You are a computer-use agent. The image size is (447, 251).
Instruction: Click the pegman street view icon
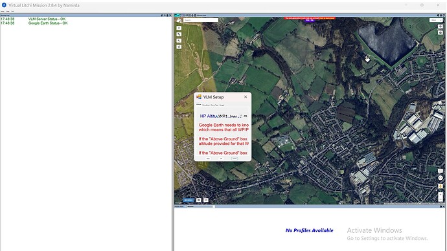coord(441,186)
